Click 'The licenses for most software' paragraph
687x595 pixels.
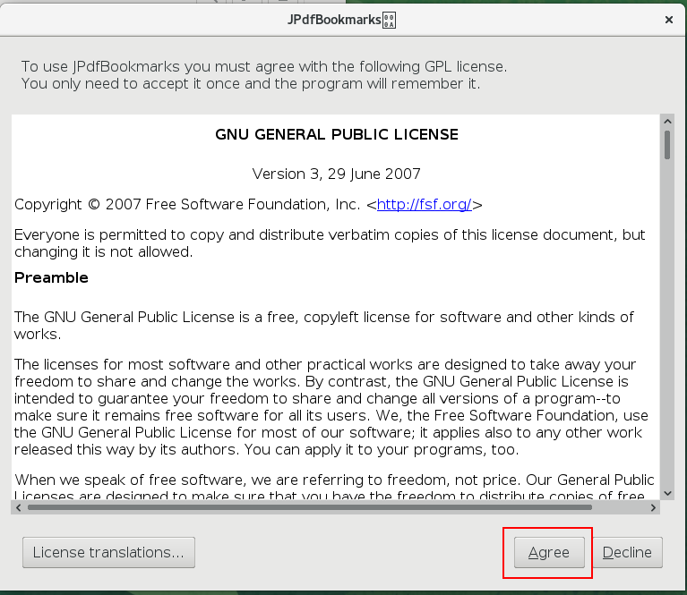coord(331,407)
